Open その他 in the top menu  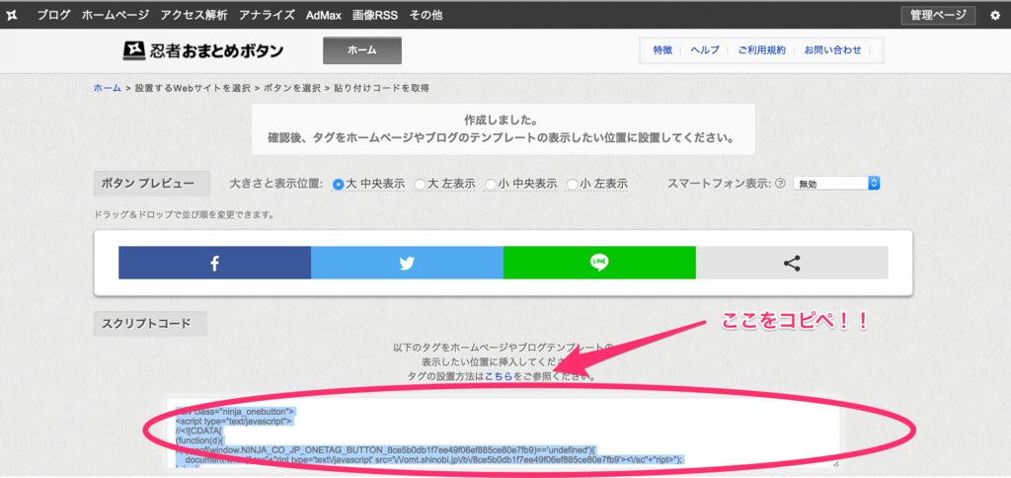click(x=427, y=16)
